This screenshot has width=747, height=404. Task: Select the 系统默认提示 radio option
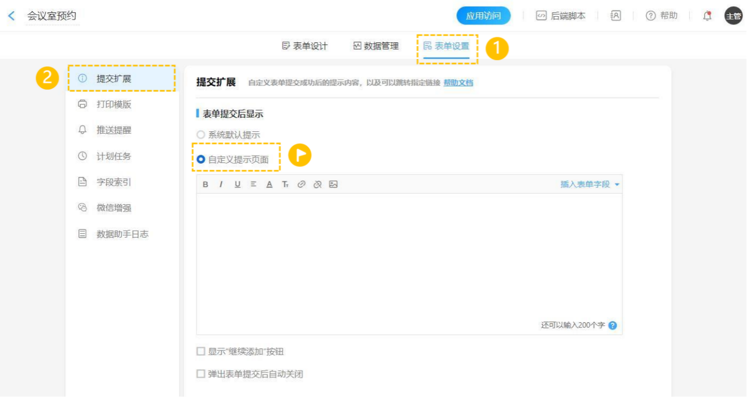(x=201, y=135)
